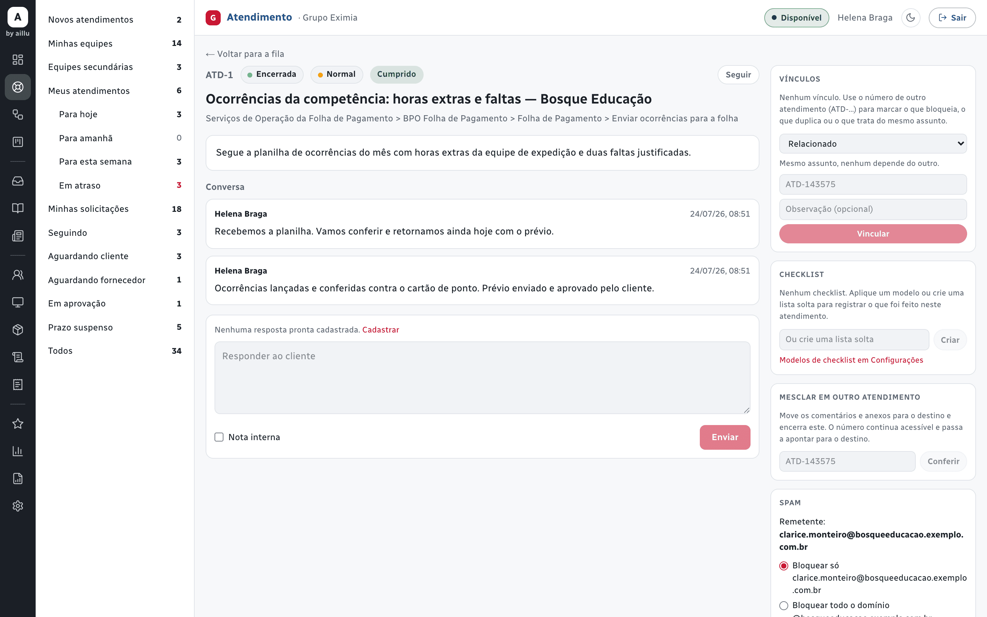Open Aguardando cliente list
This screenshot has width=987, height=617.
click(x=114, y=256)
